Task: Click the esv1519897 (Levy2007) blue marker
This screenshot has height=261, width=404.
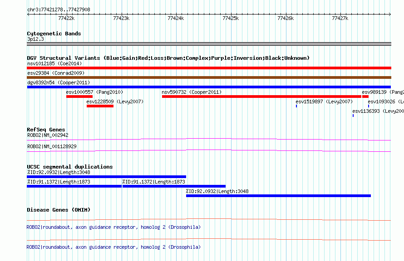Action: (296, 106)
